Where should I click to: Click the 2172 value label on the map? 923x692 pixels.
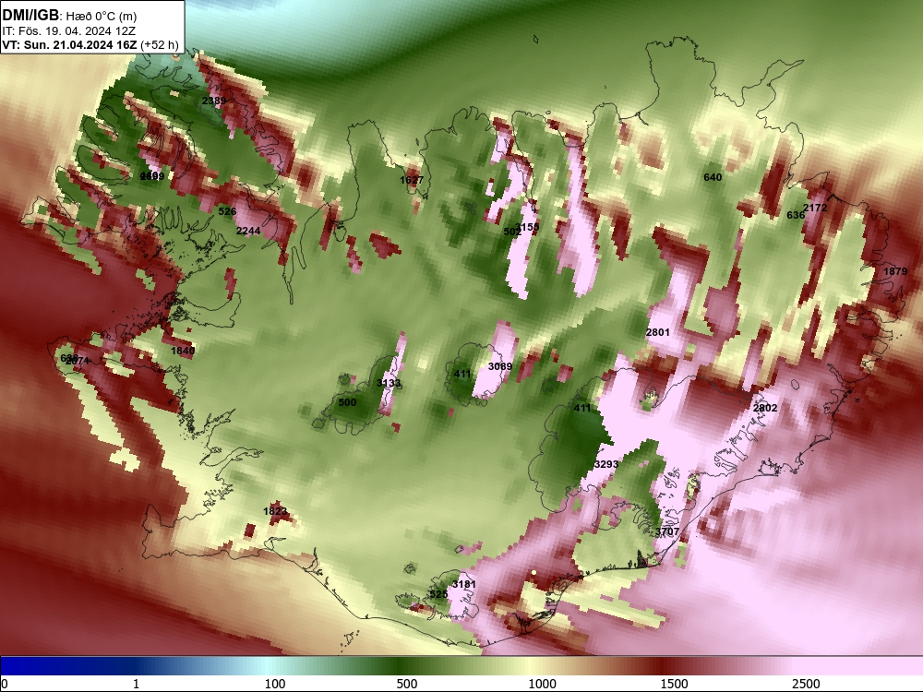(815, 208)
